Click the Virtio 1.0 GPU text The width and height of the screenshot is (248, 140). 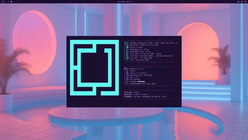136,47
